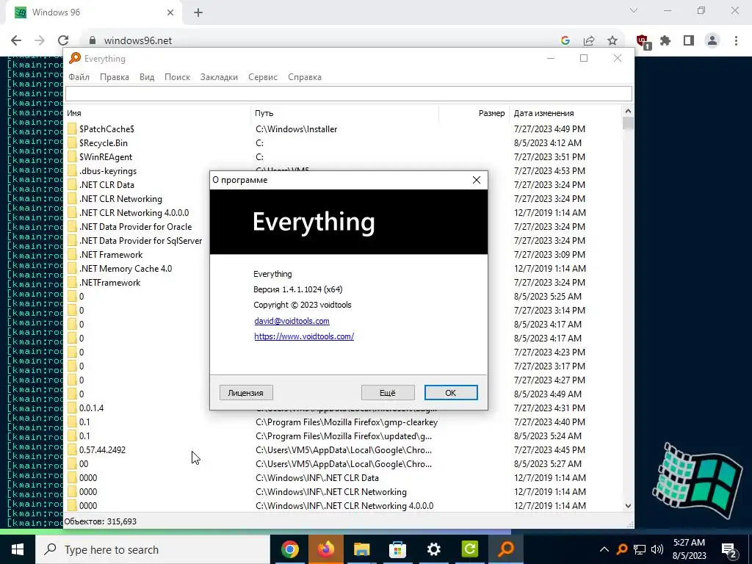Sort by the Размер column header
Screen dimensions: 752x564
[474, 113]
